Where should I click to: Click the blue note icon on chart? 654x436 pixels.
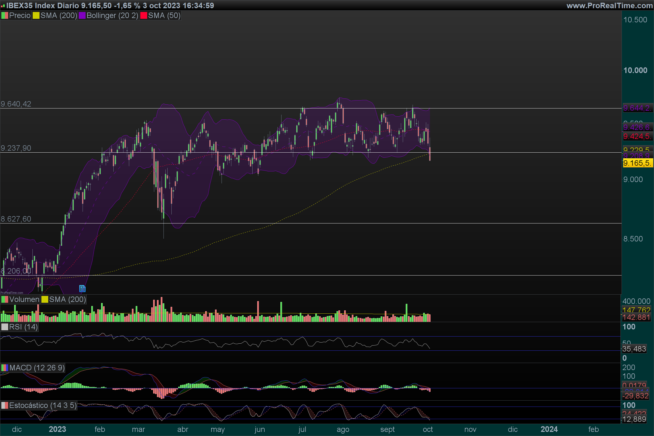click(x=82, y=289)
